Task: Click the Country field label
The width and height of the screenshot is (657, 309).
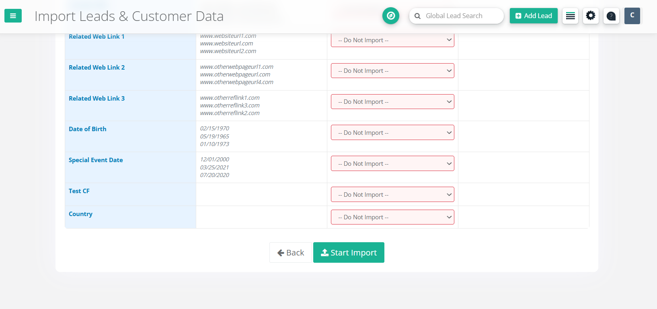Action: coord(80,214)
